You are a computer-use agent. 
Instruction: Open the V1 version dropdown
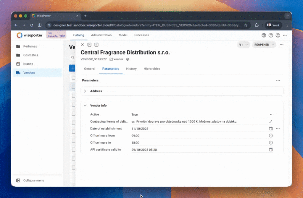[x=243, y=45]
